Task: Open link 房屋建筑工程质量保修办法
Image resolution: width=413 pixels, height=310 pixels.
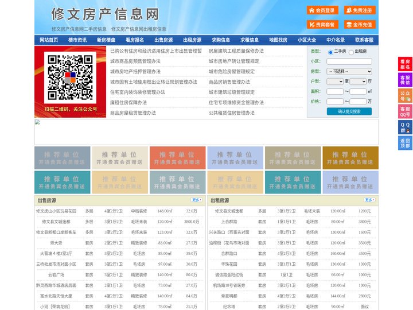Action: tap(236, 51)
